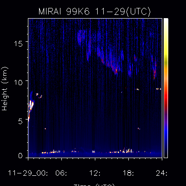Click the bright white echo near 7 km

click(x=32, y=106)
